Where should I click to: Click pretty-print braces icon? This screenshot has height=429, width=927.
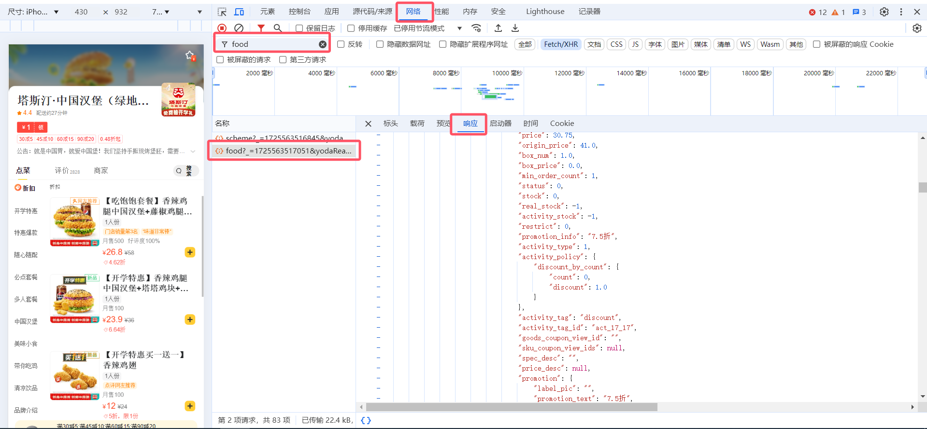pos(366,420)
